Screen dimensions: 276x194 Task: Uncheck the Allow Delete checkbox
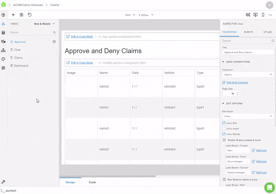click(224, 134)
